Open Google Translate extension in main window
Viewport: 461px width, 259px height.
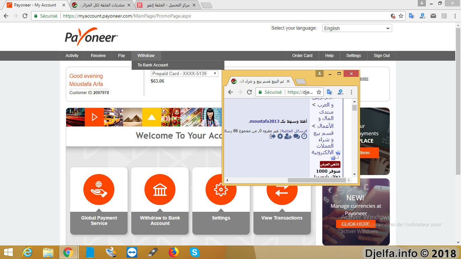click(412, 16)
